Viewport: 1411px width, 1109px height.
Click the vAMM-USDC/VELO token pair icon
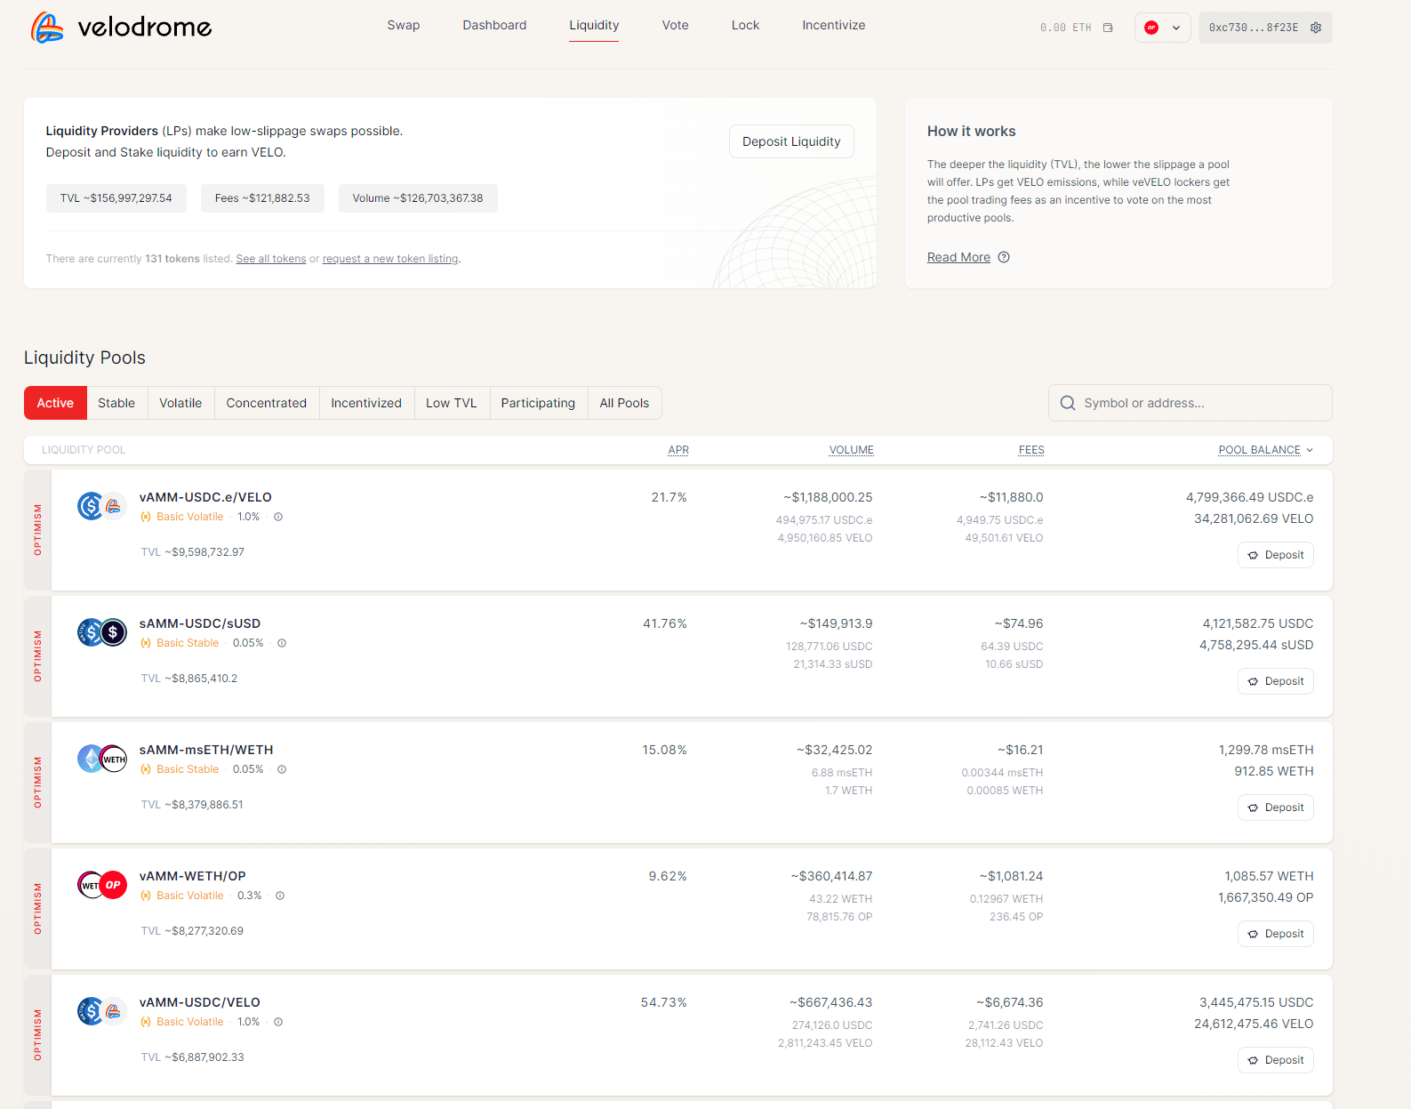tap(101, 1011)
